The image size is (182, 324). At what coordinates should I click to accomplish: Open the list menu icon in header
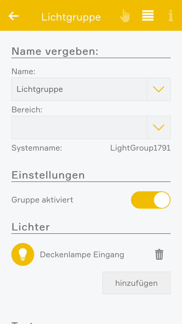(148, 16)
